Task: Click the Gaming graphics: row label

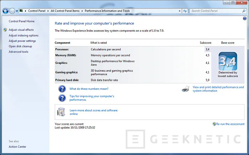Action: (67, 72)
